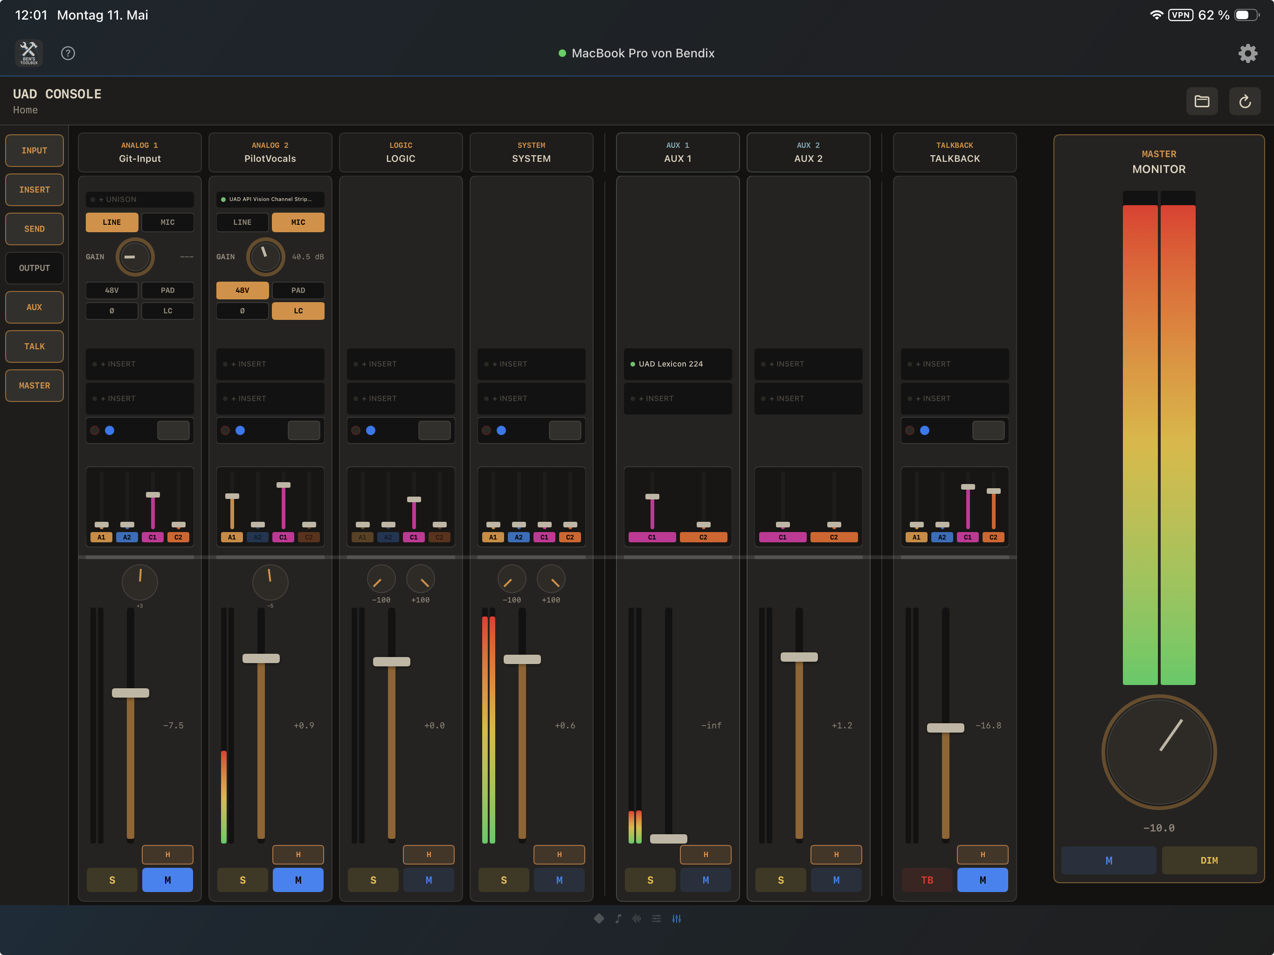Open second INSERT slot on PilotVocals
The image size is (1274, 955).
pos(270,399)
